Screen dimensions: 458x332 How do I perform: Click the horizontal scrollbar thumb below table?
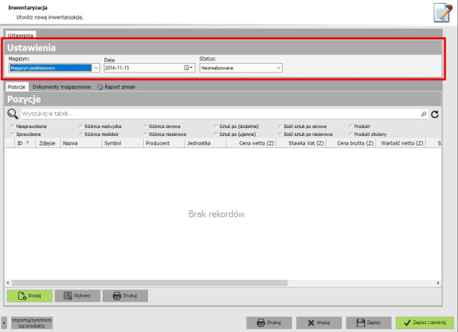tap(150, 283)
